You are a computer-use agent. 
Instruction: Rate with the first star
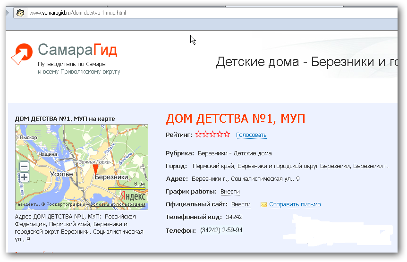pyautogui.click(x=198, y=135)
